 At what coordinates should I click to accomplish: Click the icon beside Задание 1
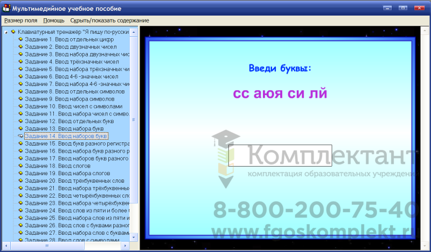(20, 39)
